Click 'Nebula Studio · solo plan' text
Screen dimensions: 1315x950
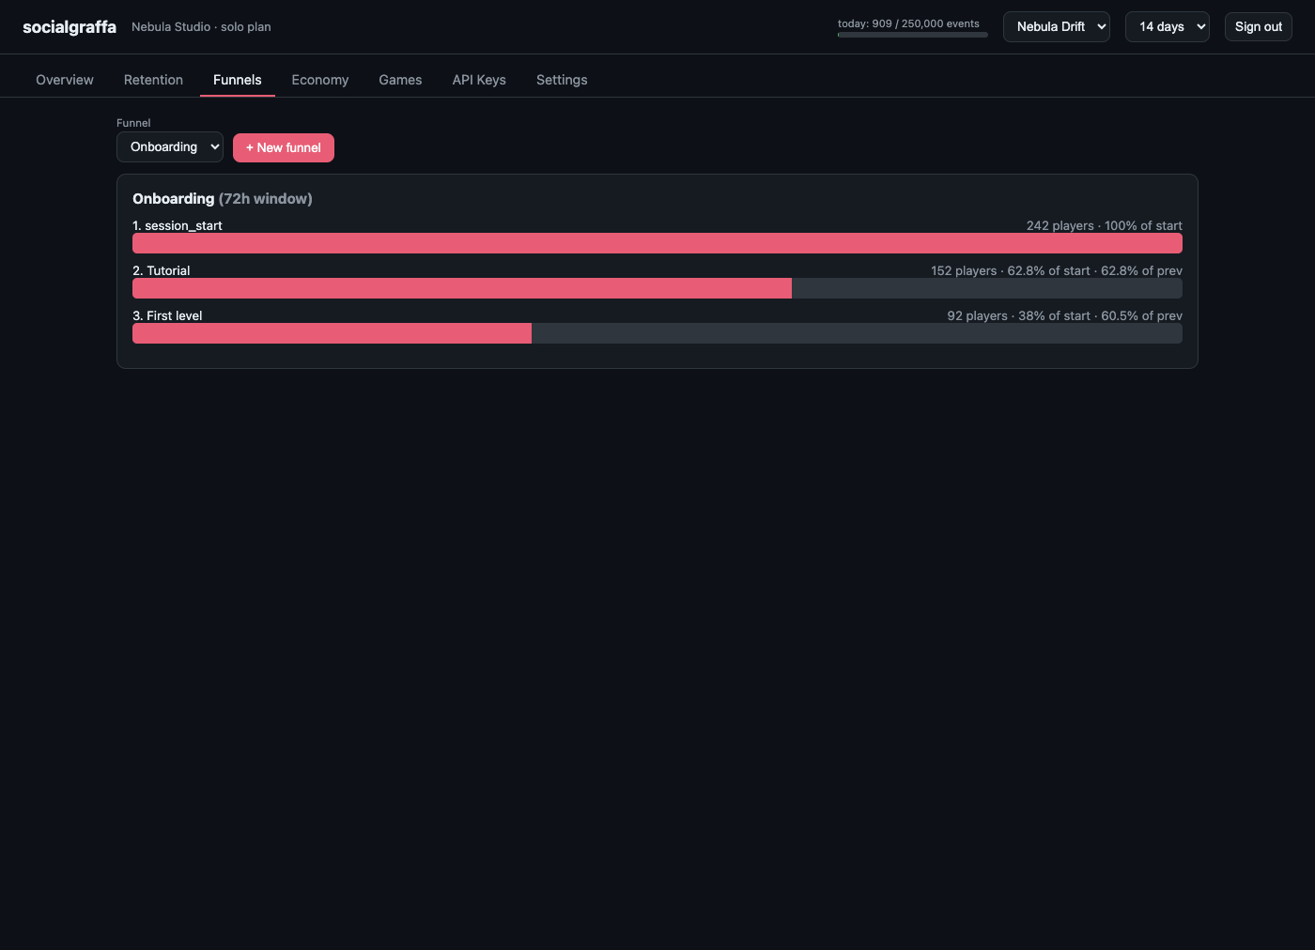[x=201, y=27]
